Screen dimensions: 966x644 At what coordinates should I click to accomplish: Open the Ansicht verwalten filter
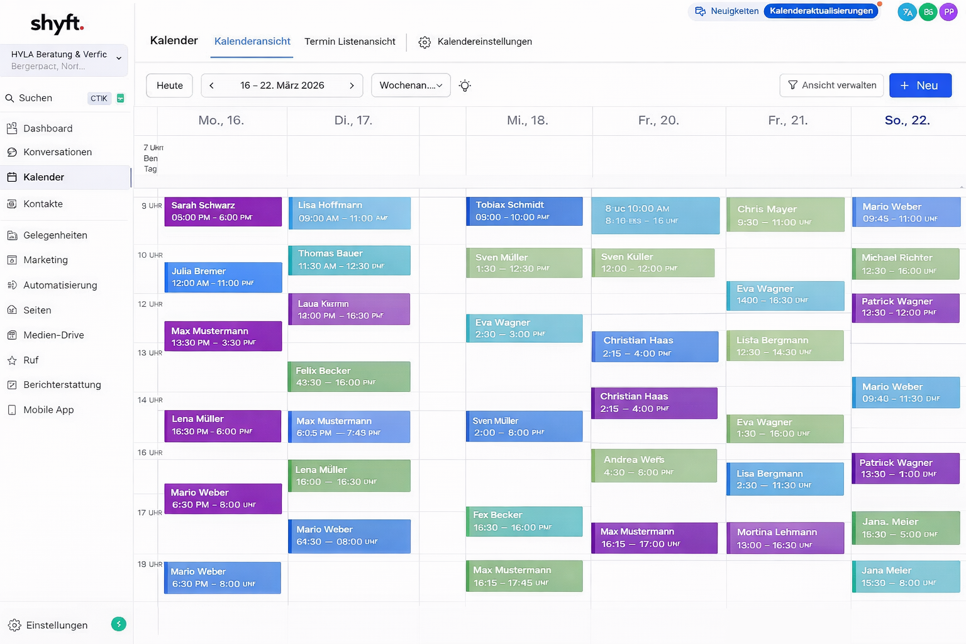(x=831, y=86)
